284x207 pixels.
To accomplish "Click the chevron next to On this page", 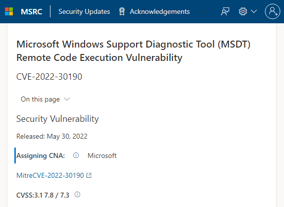I will pos(67,99).
